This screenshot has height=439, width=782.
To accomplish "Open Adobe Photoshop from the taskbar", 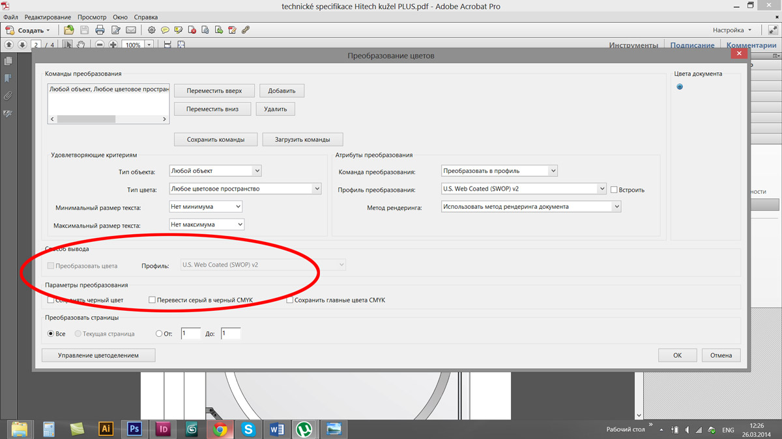I will tap(134, 429).
